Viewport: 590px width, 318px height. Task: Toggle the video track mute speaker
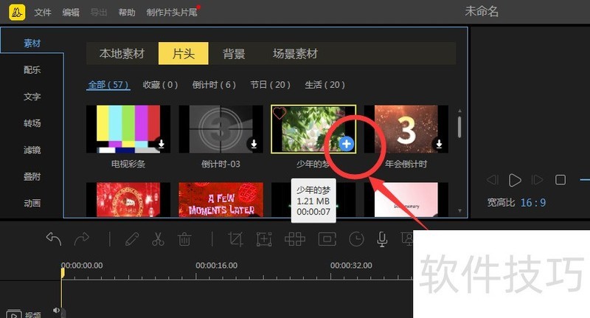57,311
